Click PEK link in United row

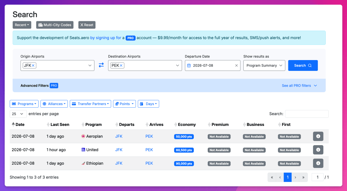tap(149, 150)
